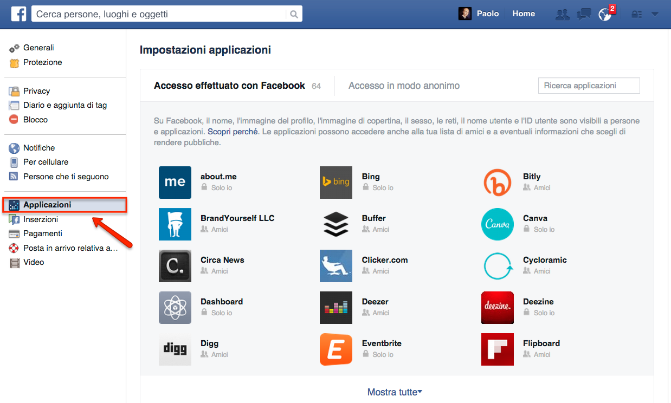The height and width of the screenshot is (403, 671).
Task: Open the account menu dropdown arrow
Action: click(655, 15)
